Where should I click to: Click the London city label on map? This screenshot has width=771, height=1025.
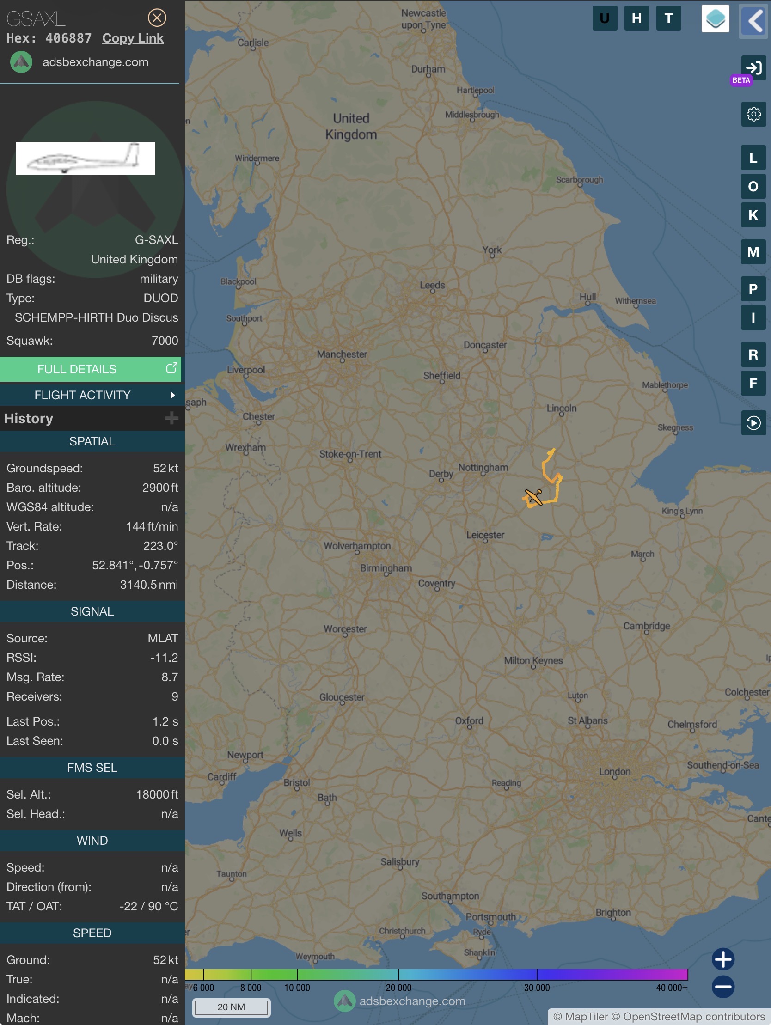click(x=615, y=772)
